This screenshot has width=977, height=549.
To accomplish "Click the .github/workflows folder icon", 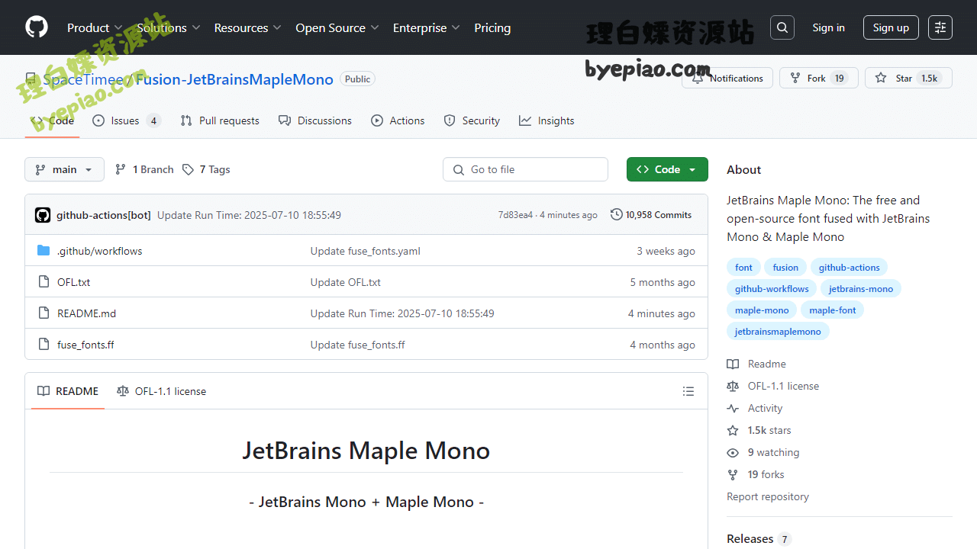I will [x=44, y=251].
